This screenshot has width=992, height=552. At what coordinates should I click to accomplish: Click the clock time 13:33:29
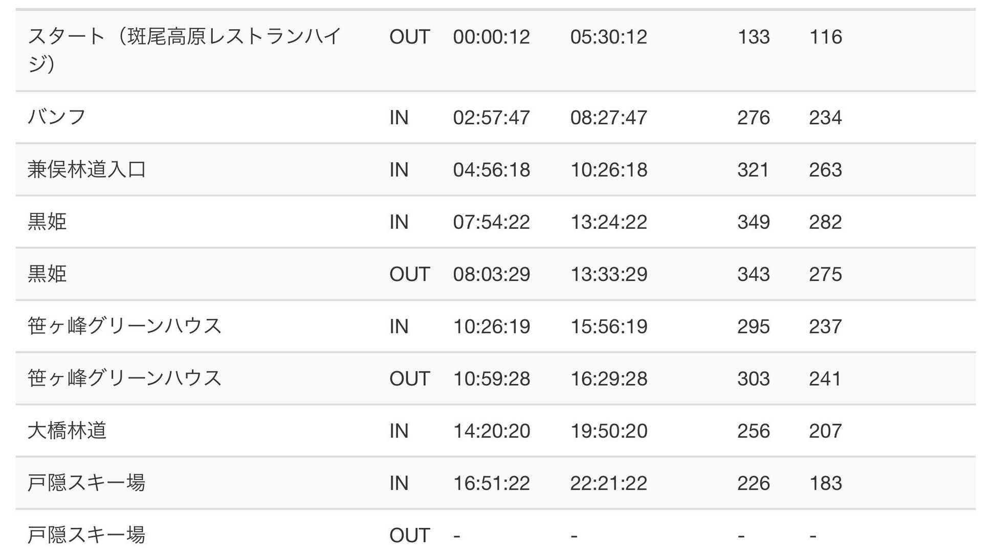[609, 274]
